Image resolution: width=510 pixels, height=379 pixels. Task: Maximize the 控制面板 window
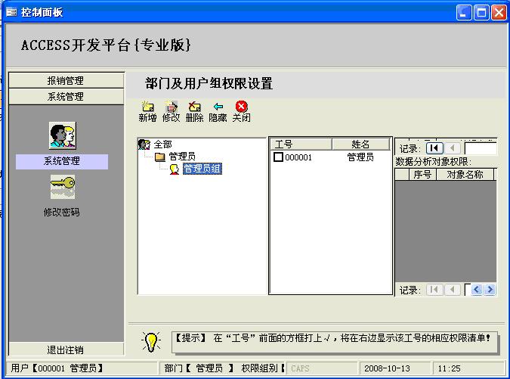pyautogui.click(x=482, y=13)
